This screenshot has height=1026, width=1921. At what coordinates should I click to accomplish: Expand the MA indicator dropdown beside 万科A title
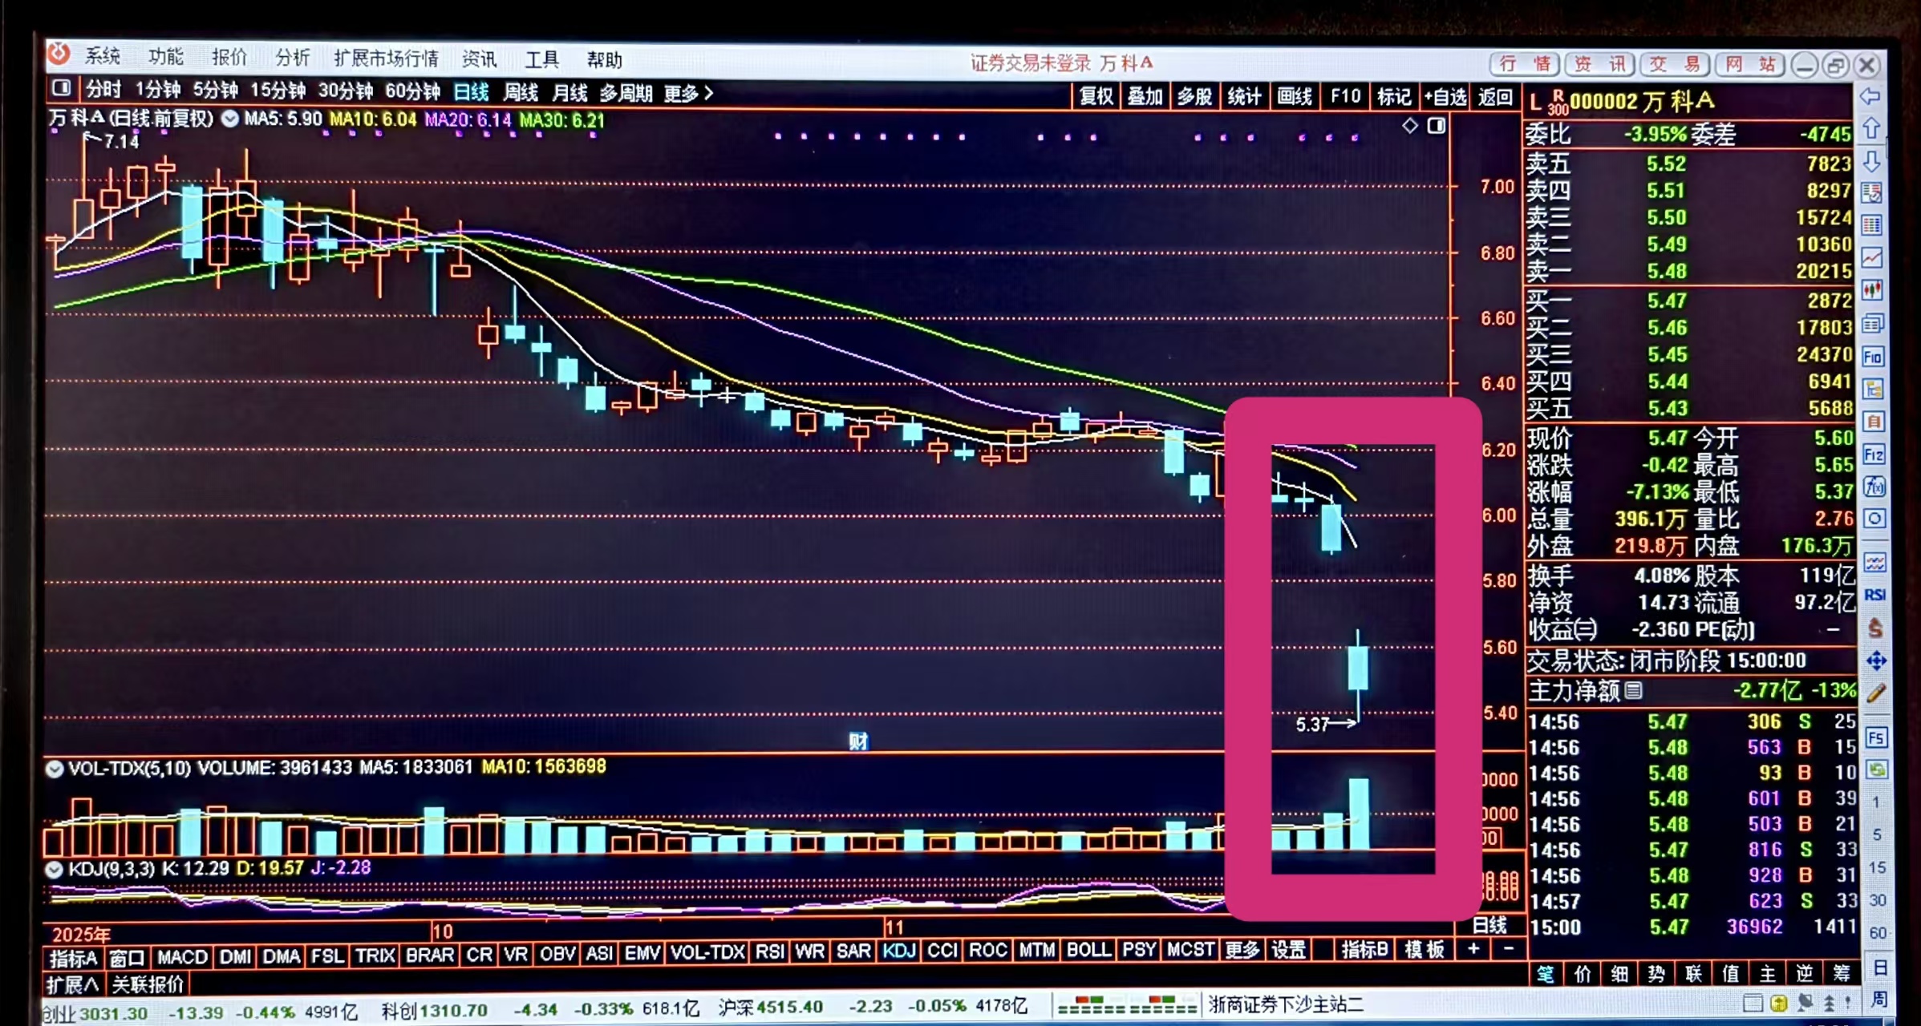pyautogui.click(x=229, y=119)
